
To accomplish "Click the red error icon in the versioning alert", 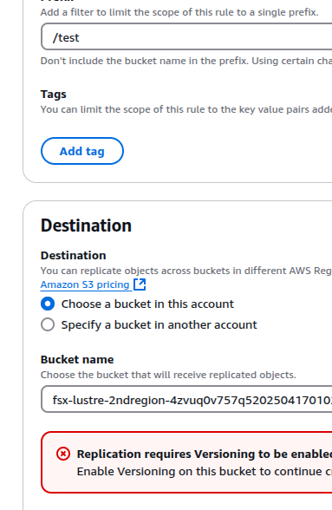I will 63,454.
